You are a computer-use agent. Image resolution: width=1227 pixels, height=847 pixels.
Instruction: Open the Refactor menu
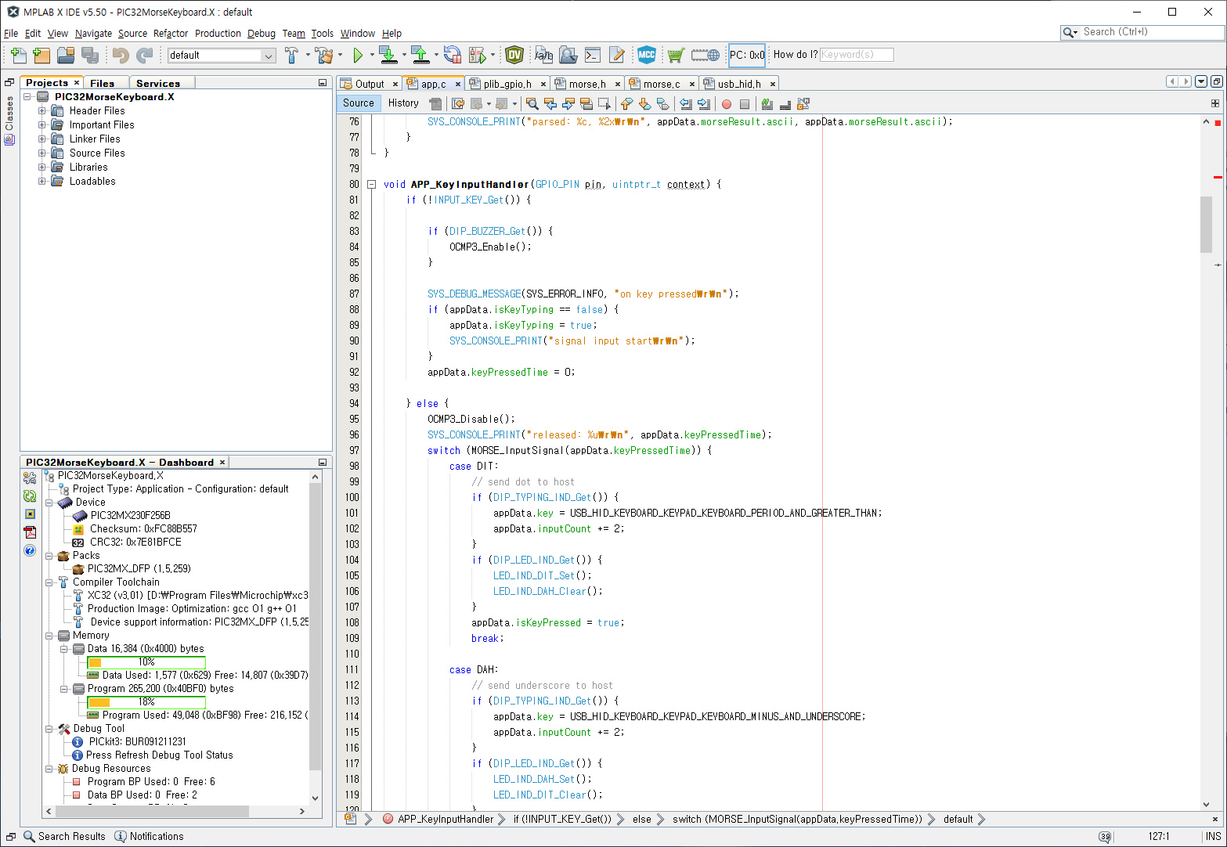tap(171, 34)
